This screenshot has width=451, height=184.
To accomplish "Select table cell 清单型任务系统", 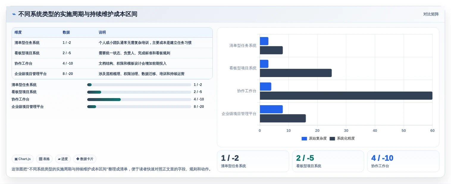I will (x=27, y=43).
